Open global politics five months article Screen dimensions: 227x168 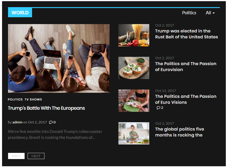pos(180,132)
